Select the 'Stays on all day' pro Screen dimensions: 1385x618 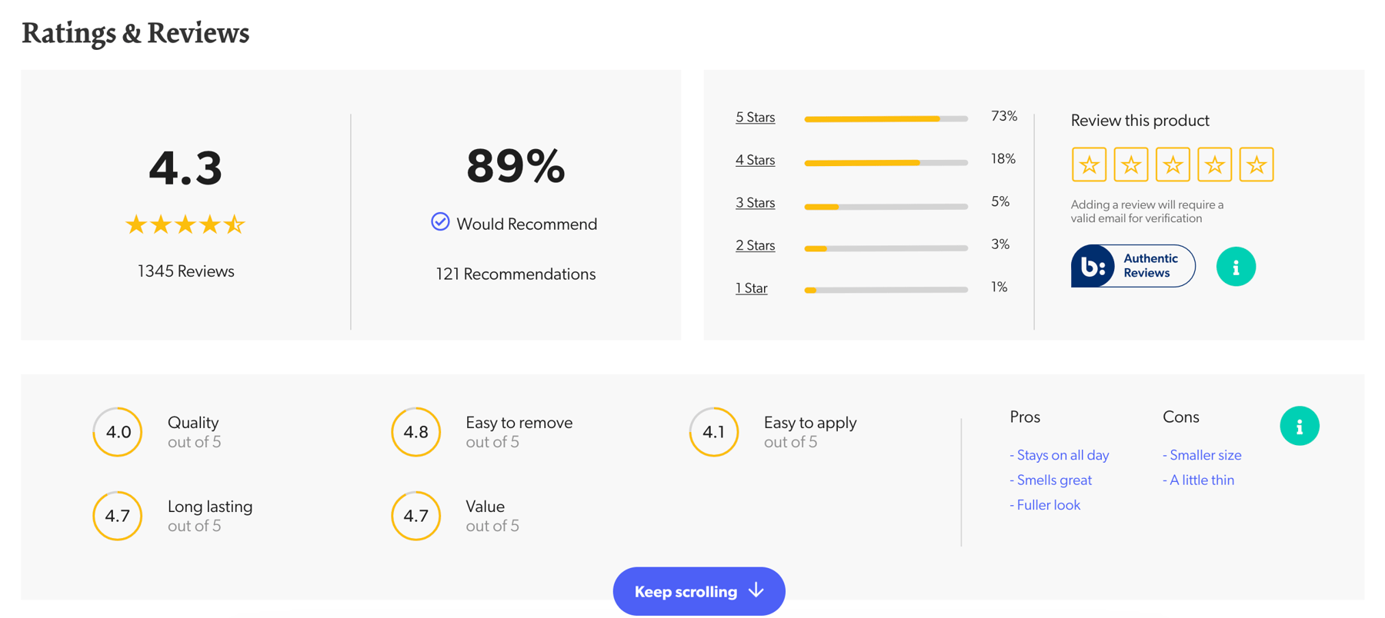[1060, 455]
